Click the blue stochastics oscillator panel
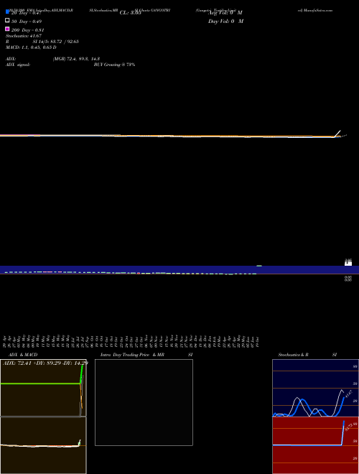Screen dimensions: 359x474 point(315,388)
